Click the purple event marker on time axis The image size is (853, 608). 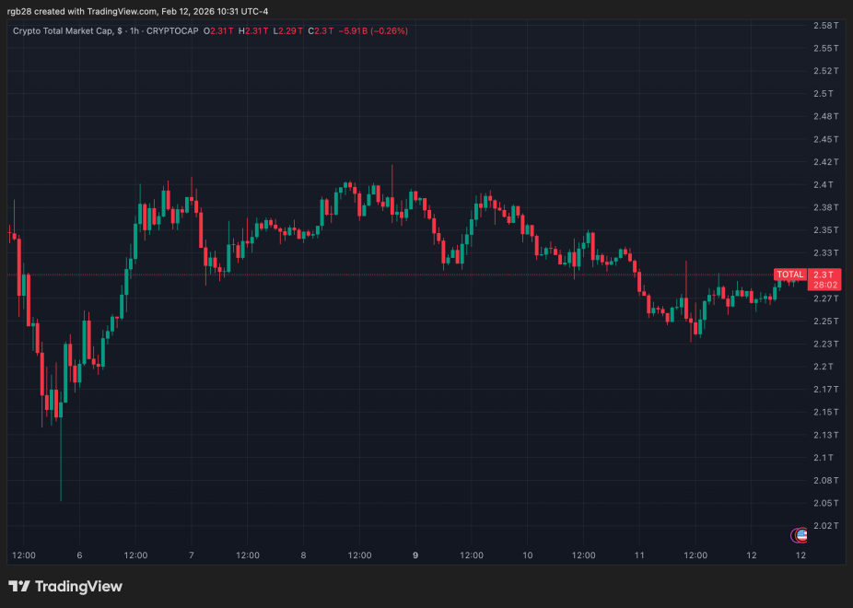(x=795, y=535)
